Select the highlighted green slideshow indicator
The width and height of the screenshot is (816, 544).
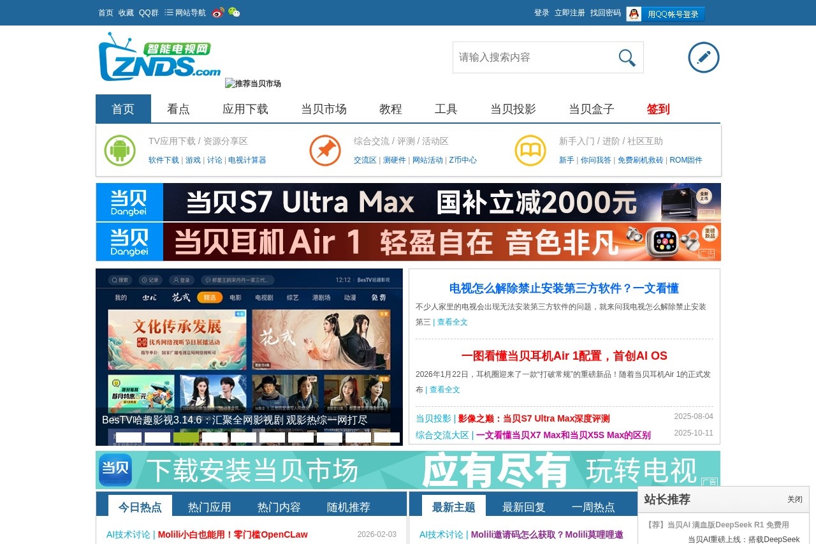click(x=186, y=437)
